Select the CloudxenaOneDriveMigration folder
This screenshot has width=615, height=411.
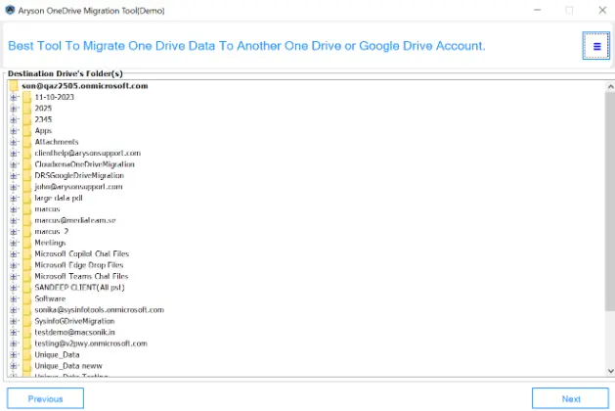click(x=84, y=164)
